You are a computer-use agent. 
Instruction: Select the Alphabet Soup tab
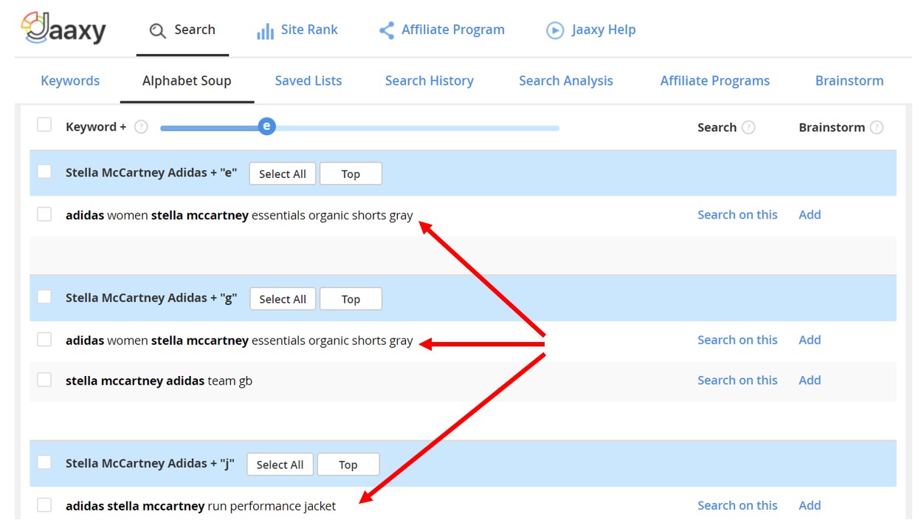tap(187, 81)
